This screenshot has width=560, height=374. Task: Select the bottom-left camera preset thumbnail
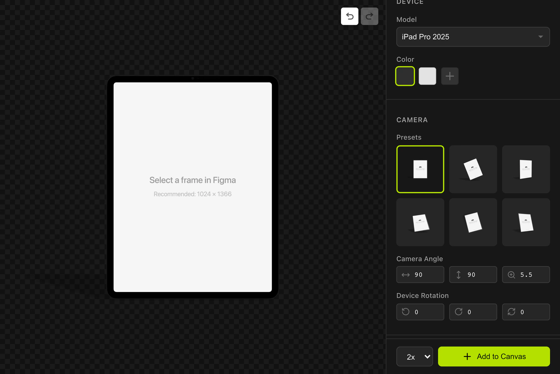point(420,222)
